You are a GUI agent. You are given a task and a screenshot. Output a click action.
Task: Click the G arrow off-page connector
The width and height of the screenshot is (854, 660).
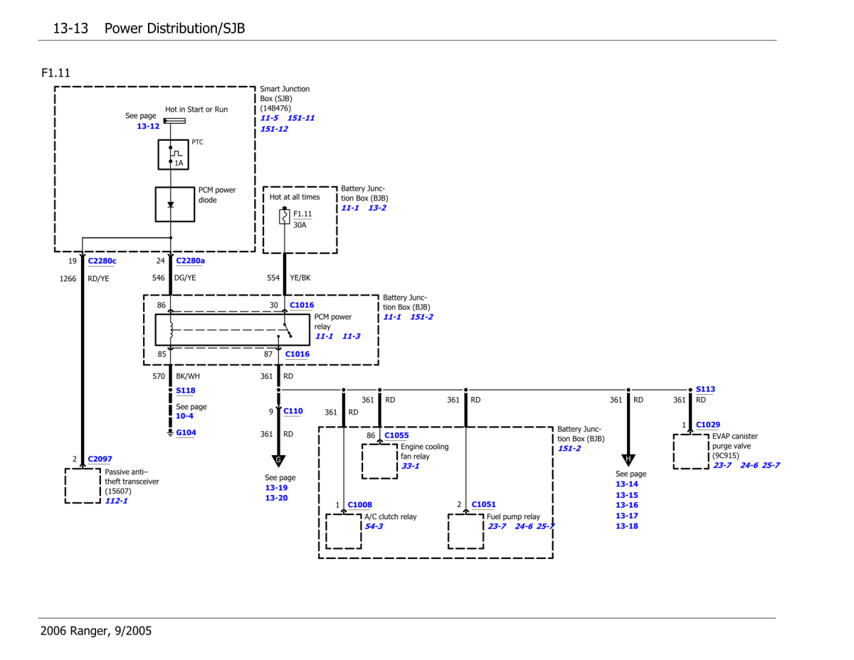tap(278, 460)
